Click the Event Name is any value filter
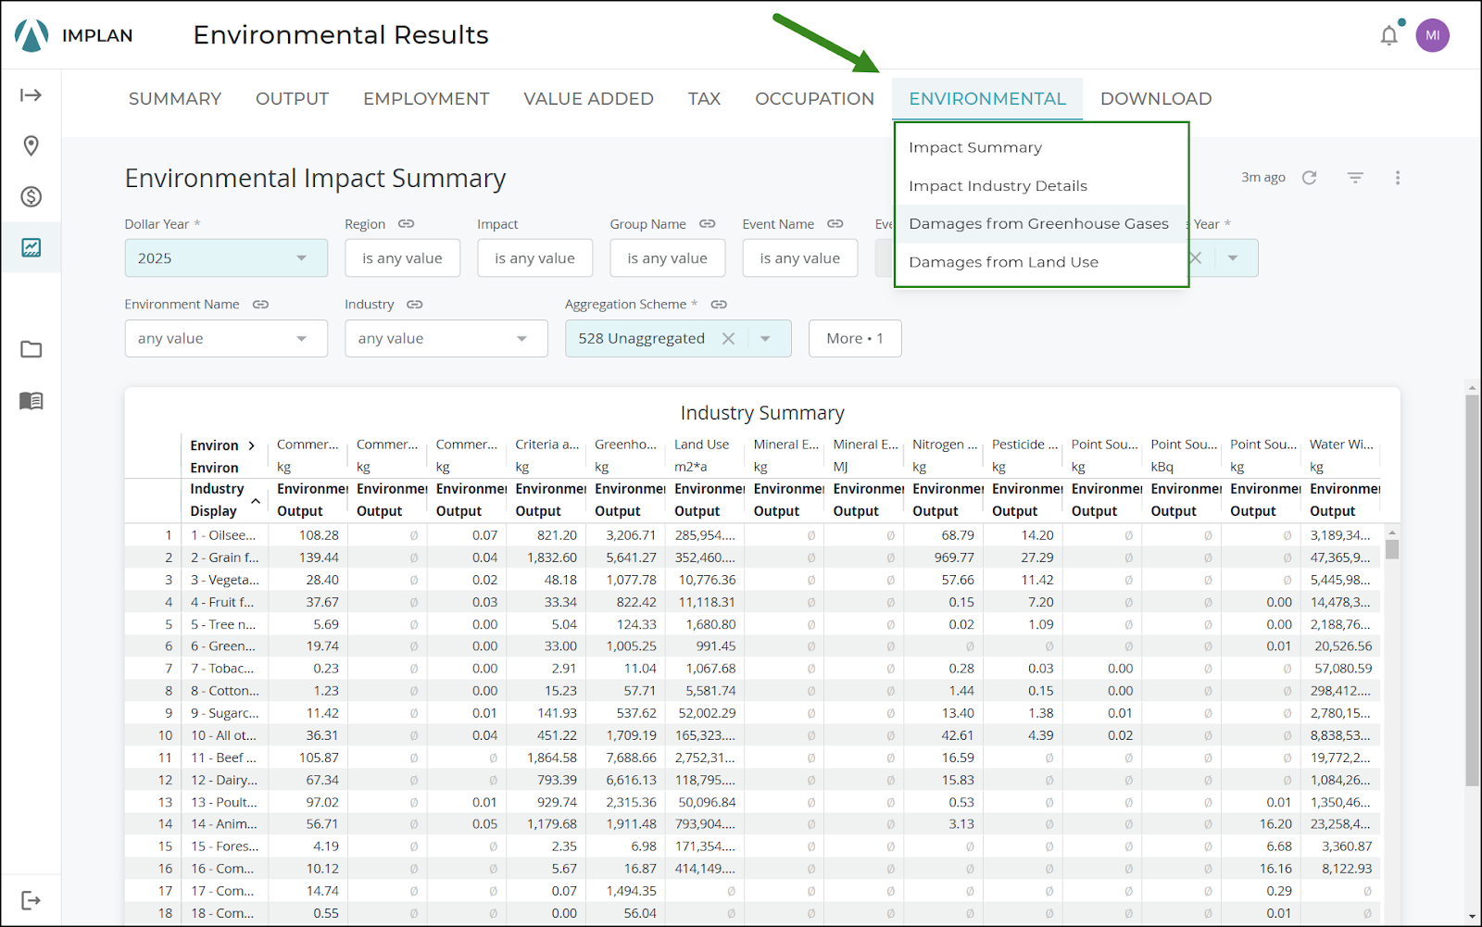1482x927 pixels. coord(800,258)
